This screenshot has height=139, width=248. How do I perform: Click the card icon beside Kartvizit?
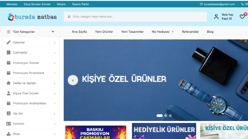click(x=8, y=124)
